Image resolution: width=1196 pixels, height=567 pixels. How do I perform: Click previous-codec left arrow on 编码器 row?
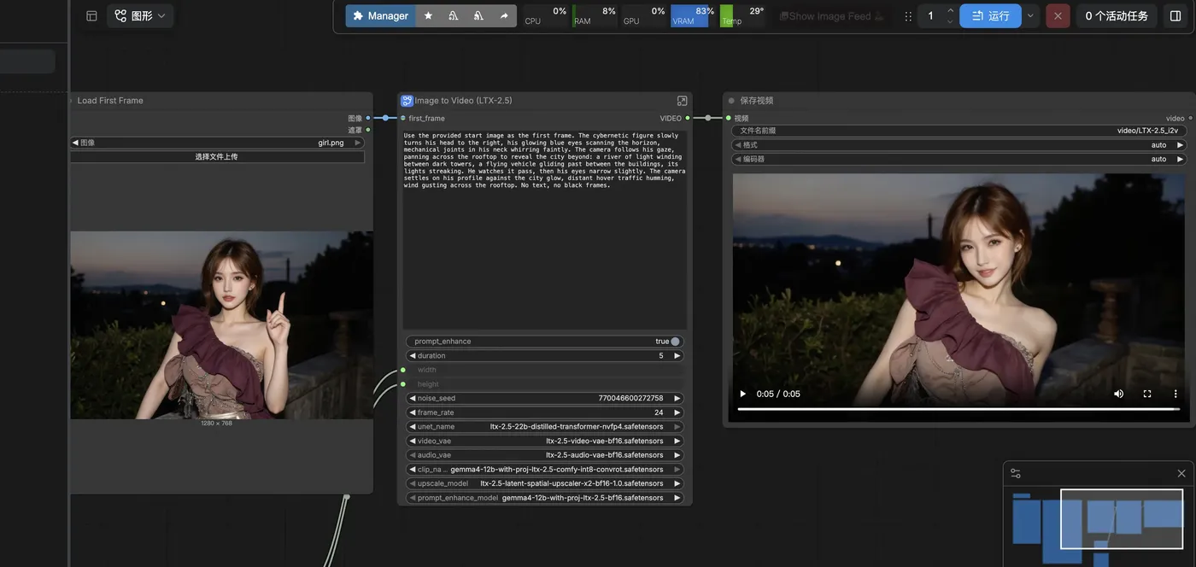point(738,159)
